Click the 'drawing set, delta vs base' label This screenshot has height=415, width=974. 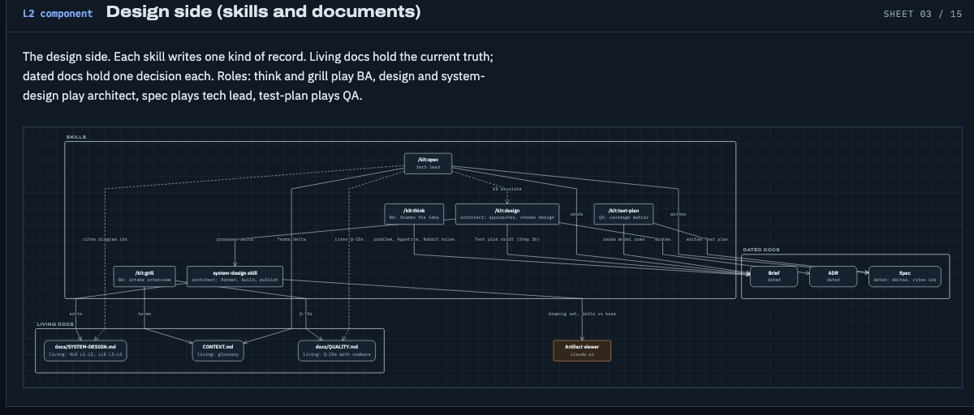[x=581, y=313]
